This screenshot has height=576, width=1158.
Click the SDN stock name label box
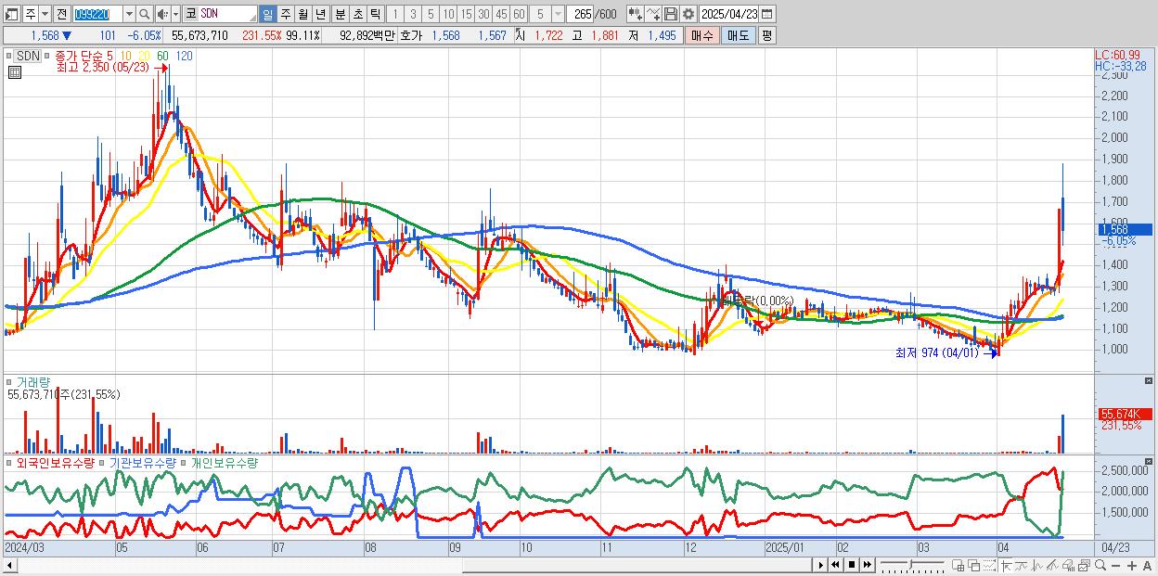point(28,56)
